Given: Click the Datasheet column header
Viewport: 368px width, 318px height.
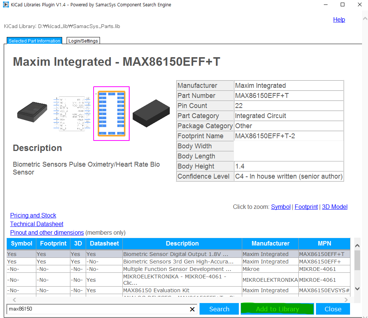Looking at the screenshot, I should tap(104, 244).
